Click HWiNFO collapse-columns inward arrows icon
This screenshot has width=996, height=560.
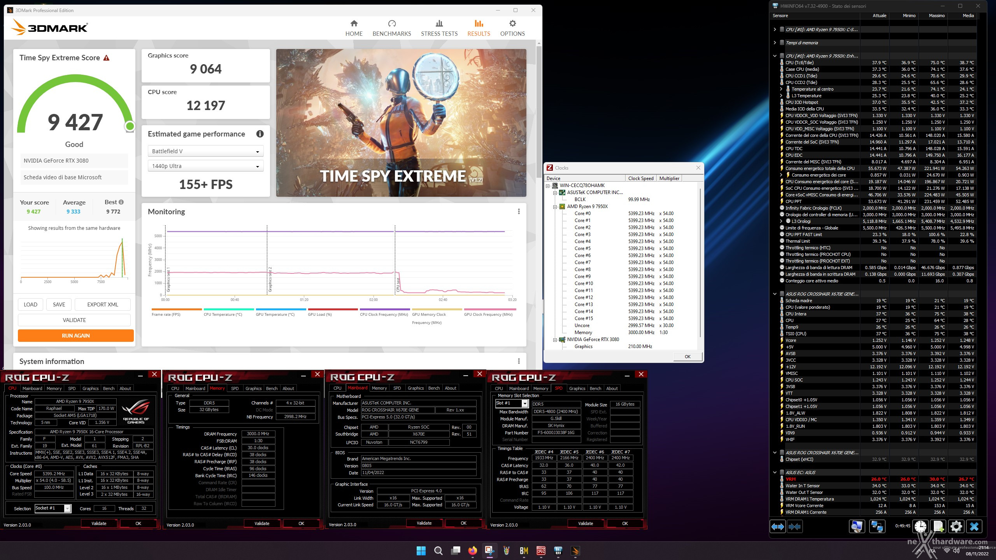click(794, 527)
